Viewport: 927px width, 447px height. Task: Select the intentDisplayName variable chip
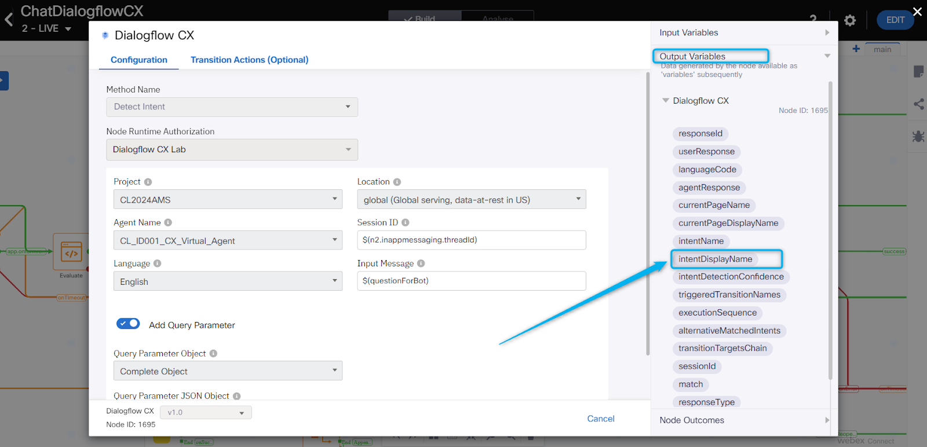[716, 259]
